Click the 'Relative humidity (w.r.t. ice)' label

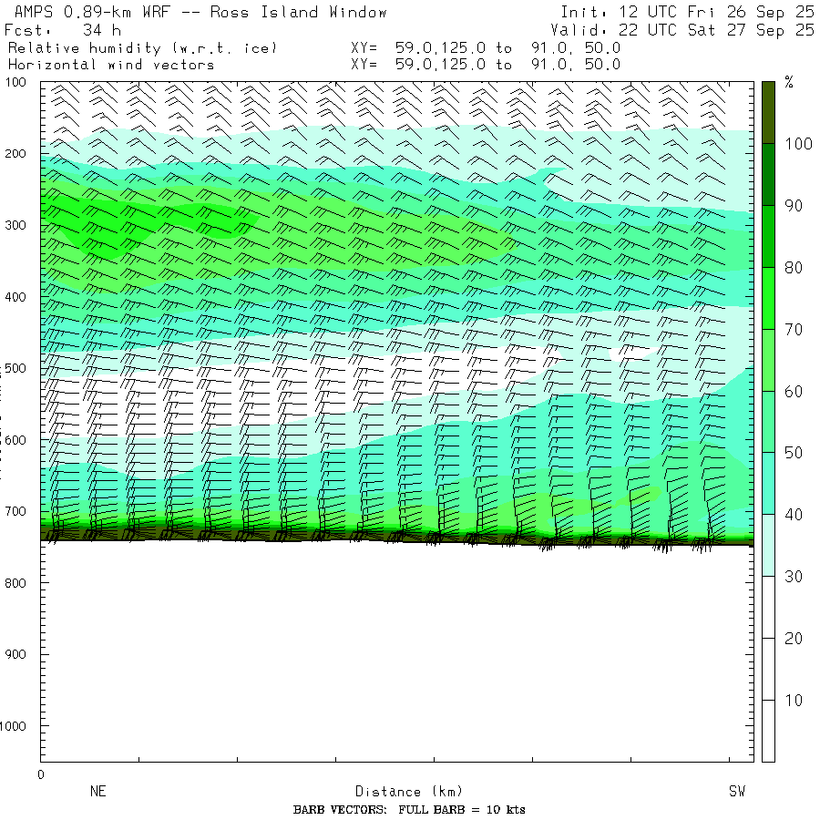pos(142,48)
